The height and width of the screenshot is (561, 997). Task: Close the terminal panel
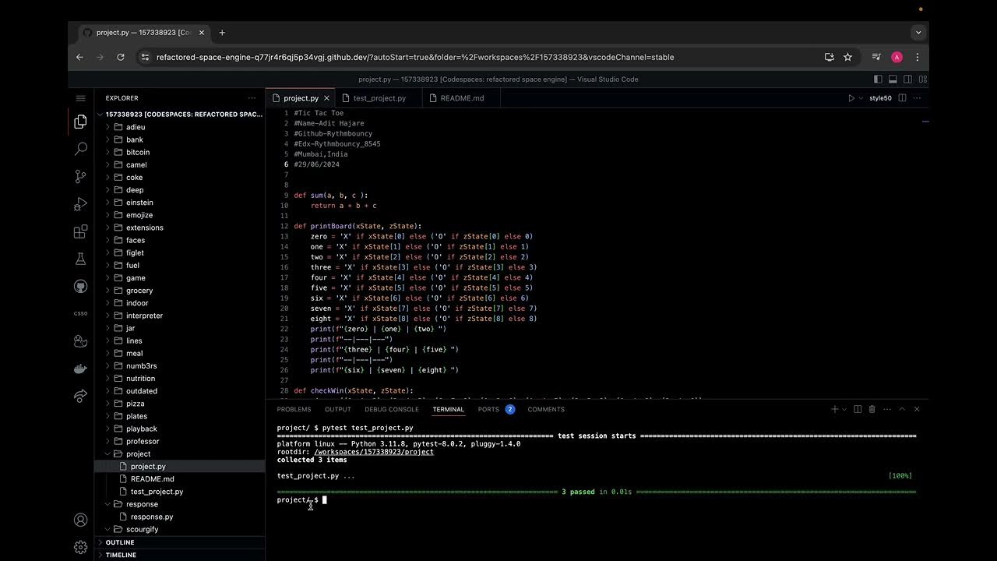coord(917,409)
